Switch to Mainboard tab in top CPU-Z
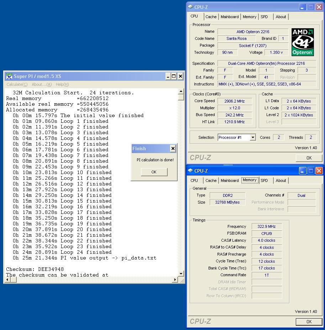325x330 pixels. [230, 17]
